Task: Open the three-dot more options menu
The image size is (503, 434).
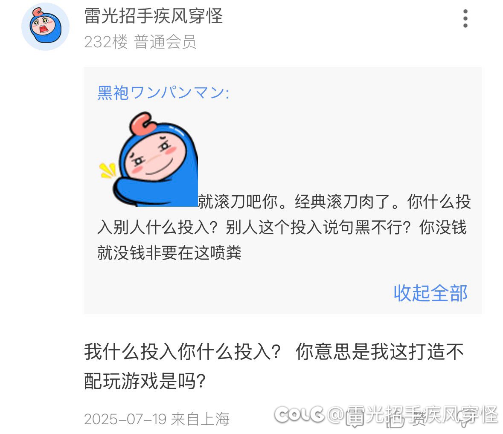Action: (465, 18)
